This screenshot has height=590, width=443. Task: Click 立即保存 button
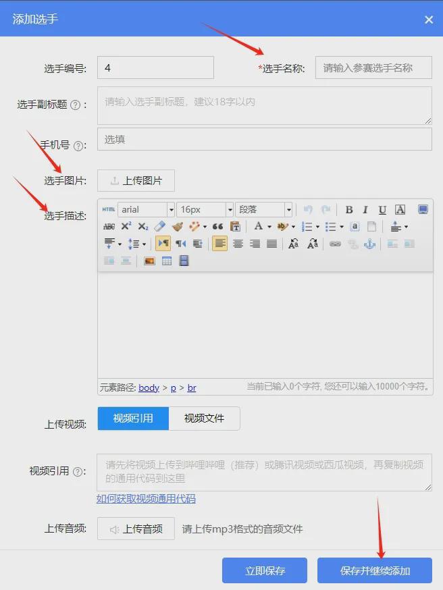(x=265, y=570)
